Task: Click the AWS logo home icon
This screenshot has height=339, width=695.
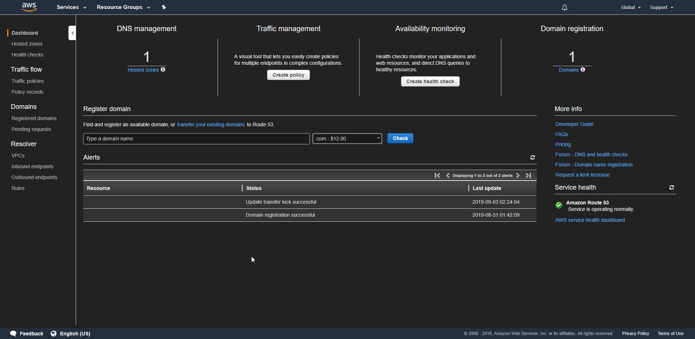Action: 29,7
